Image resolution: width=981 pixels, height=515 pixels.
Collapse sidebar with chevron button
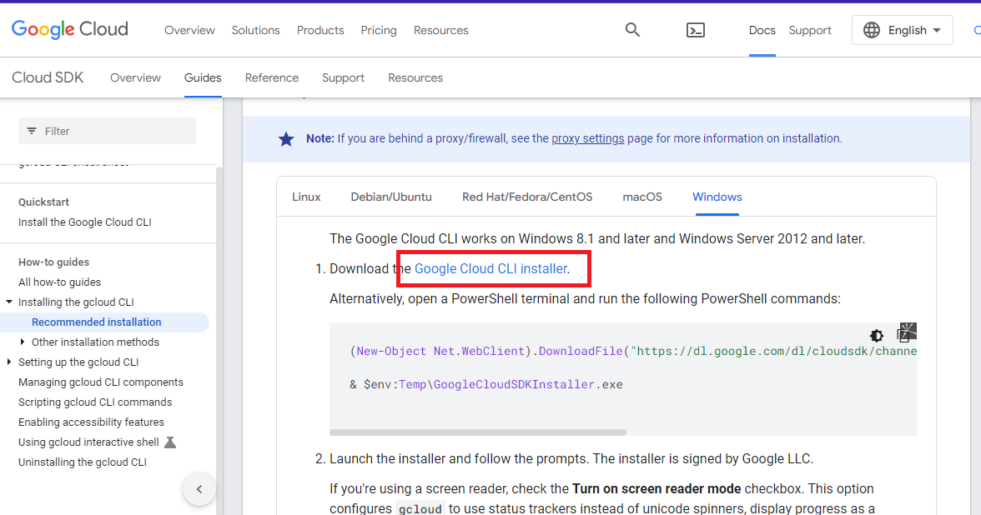[199, 489]
